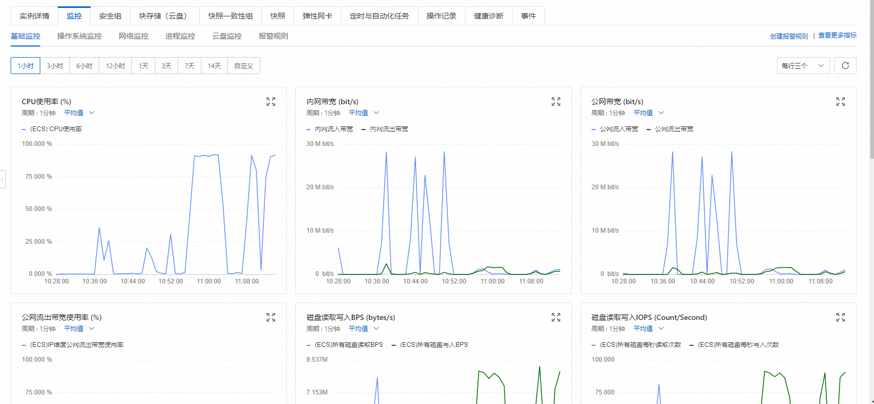Open the 健康诊断 tab

pos(489,16)
